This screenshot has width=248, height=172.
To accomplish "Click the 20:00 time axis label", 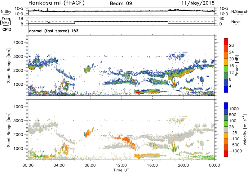I will point(184,165).
